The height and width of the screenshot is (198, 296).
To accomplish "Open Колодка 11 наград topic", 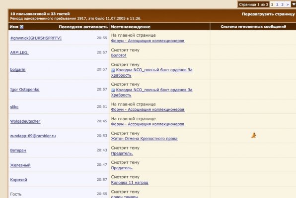I will (130, 182).
